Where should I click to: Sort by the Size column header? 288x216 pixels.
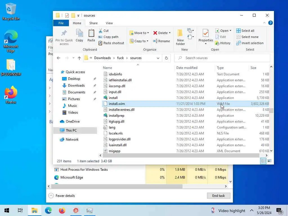pyautogui.click(x=253, y=68)
